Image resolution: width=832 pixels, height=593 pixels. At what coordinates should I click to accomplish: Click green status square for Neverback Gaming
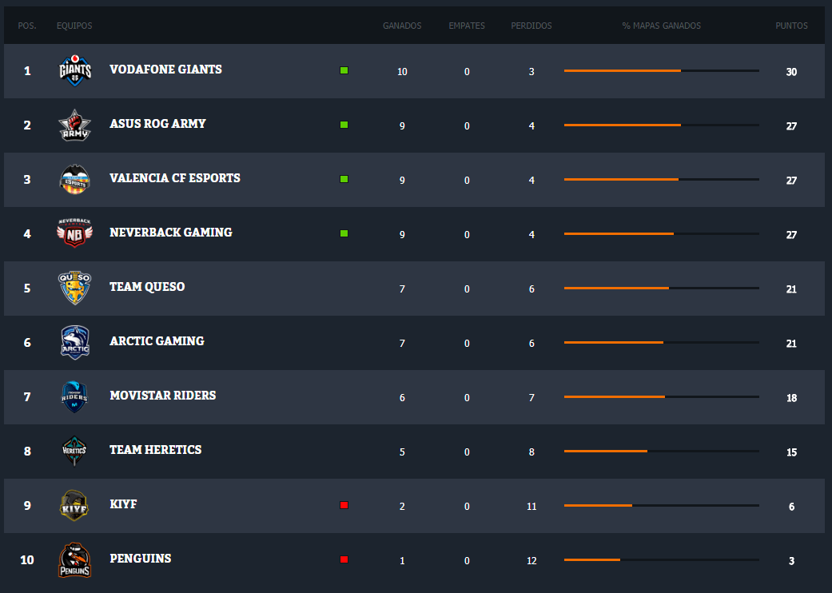point(344,233)
